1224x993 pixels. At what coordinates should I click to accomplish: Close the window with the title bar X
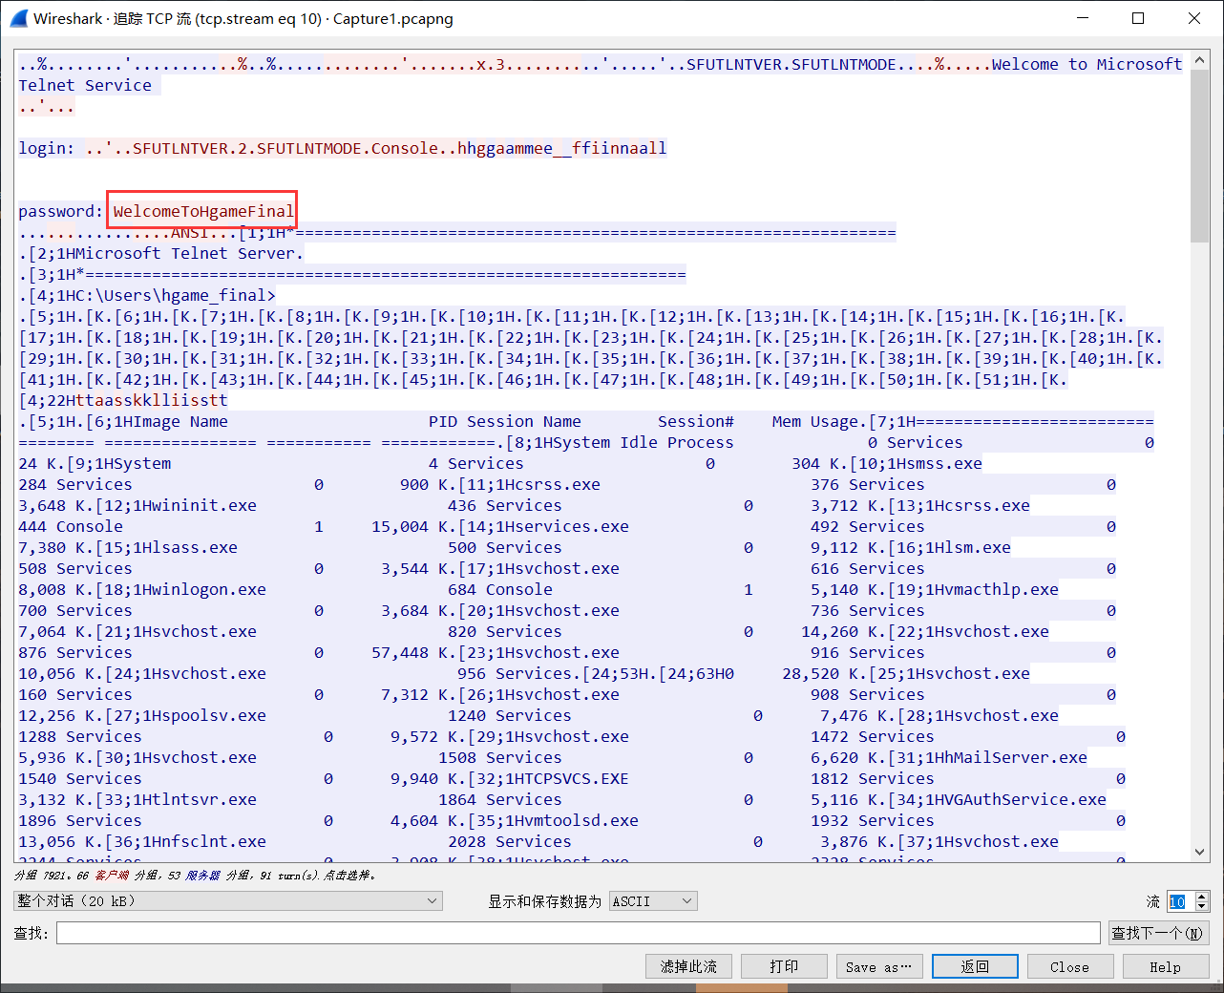click(x=1194, y=18)
